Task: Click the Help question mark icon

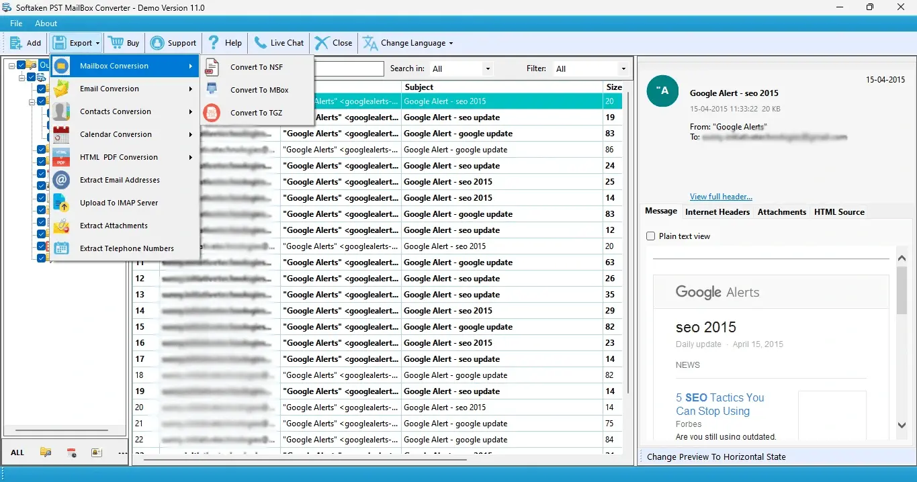Action: [214, 42]
